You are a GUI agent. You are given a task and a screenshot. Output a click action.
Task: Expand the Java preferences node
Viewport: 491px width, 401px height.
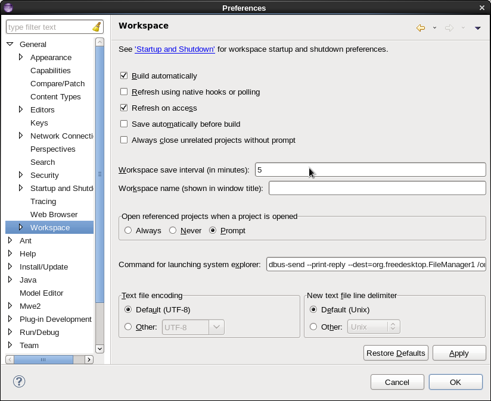10,280
